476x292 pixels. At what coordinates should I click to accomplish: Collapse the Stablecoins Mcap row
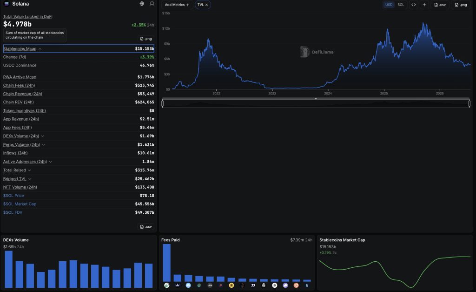[x=78, y=48]
